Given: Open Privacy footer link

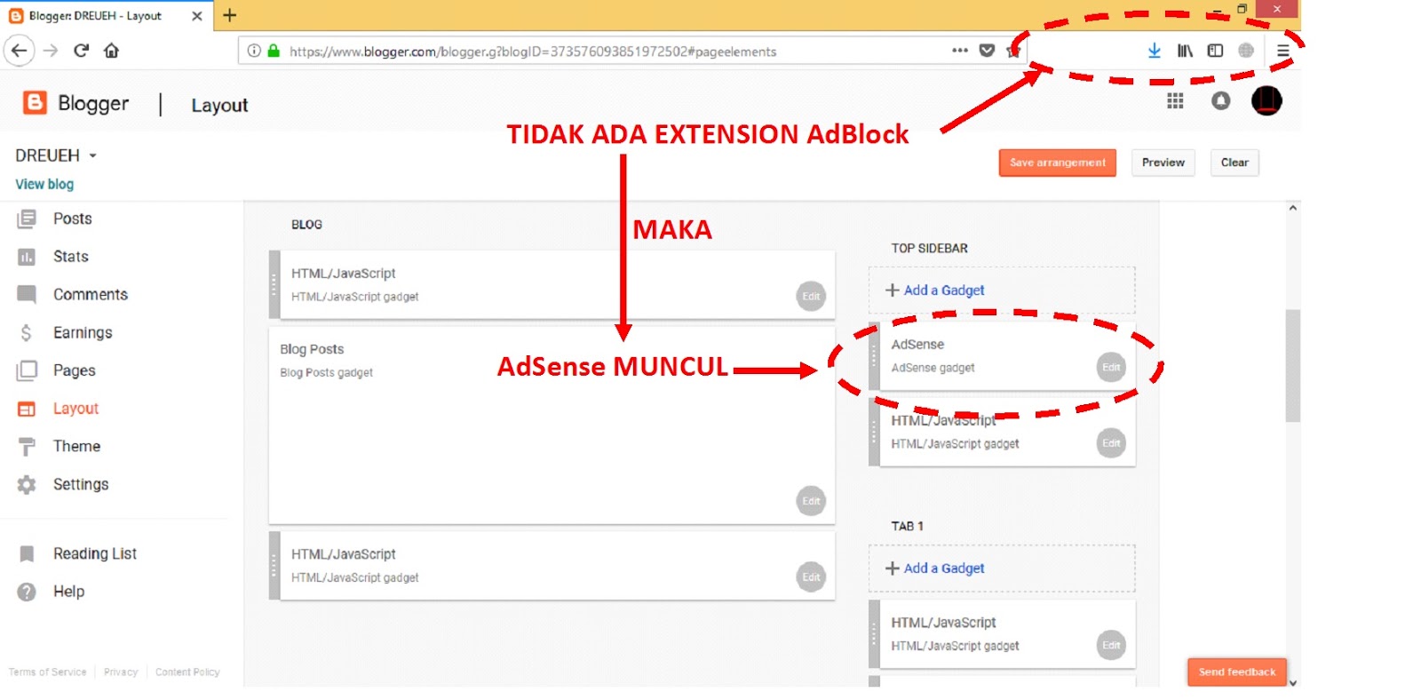Looking at the screenshot, I should (121, 672).
